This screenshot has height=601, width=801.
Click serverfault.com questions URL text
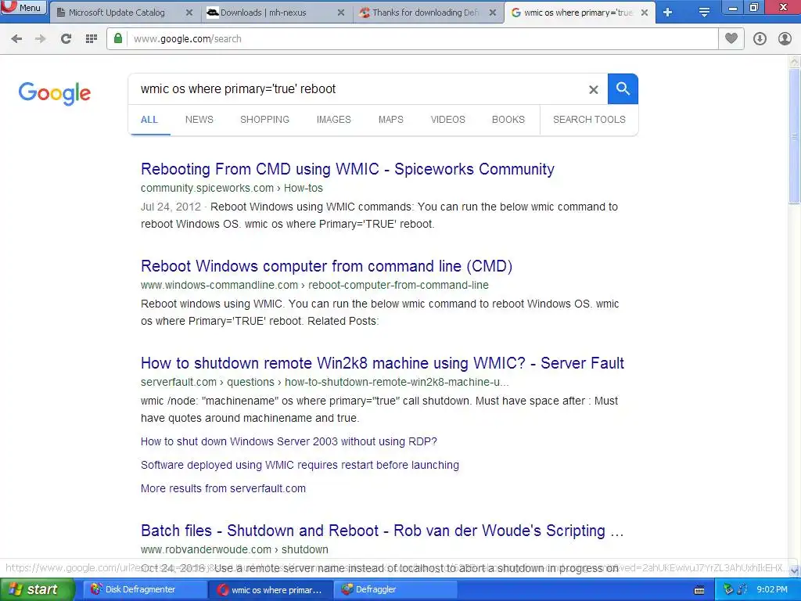(x=325, y=382)
